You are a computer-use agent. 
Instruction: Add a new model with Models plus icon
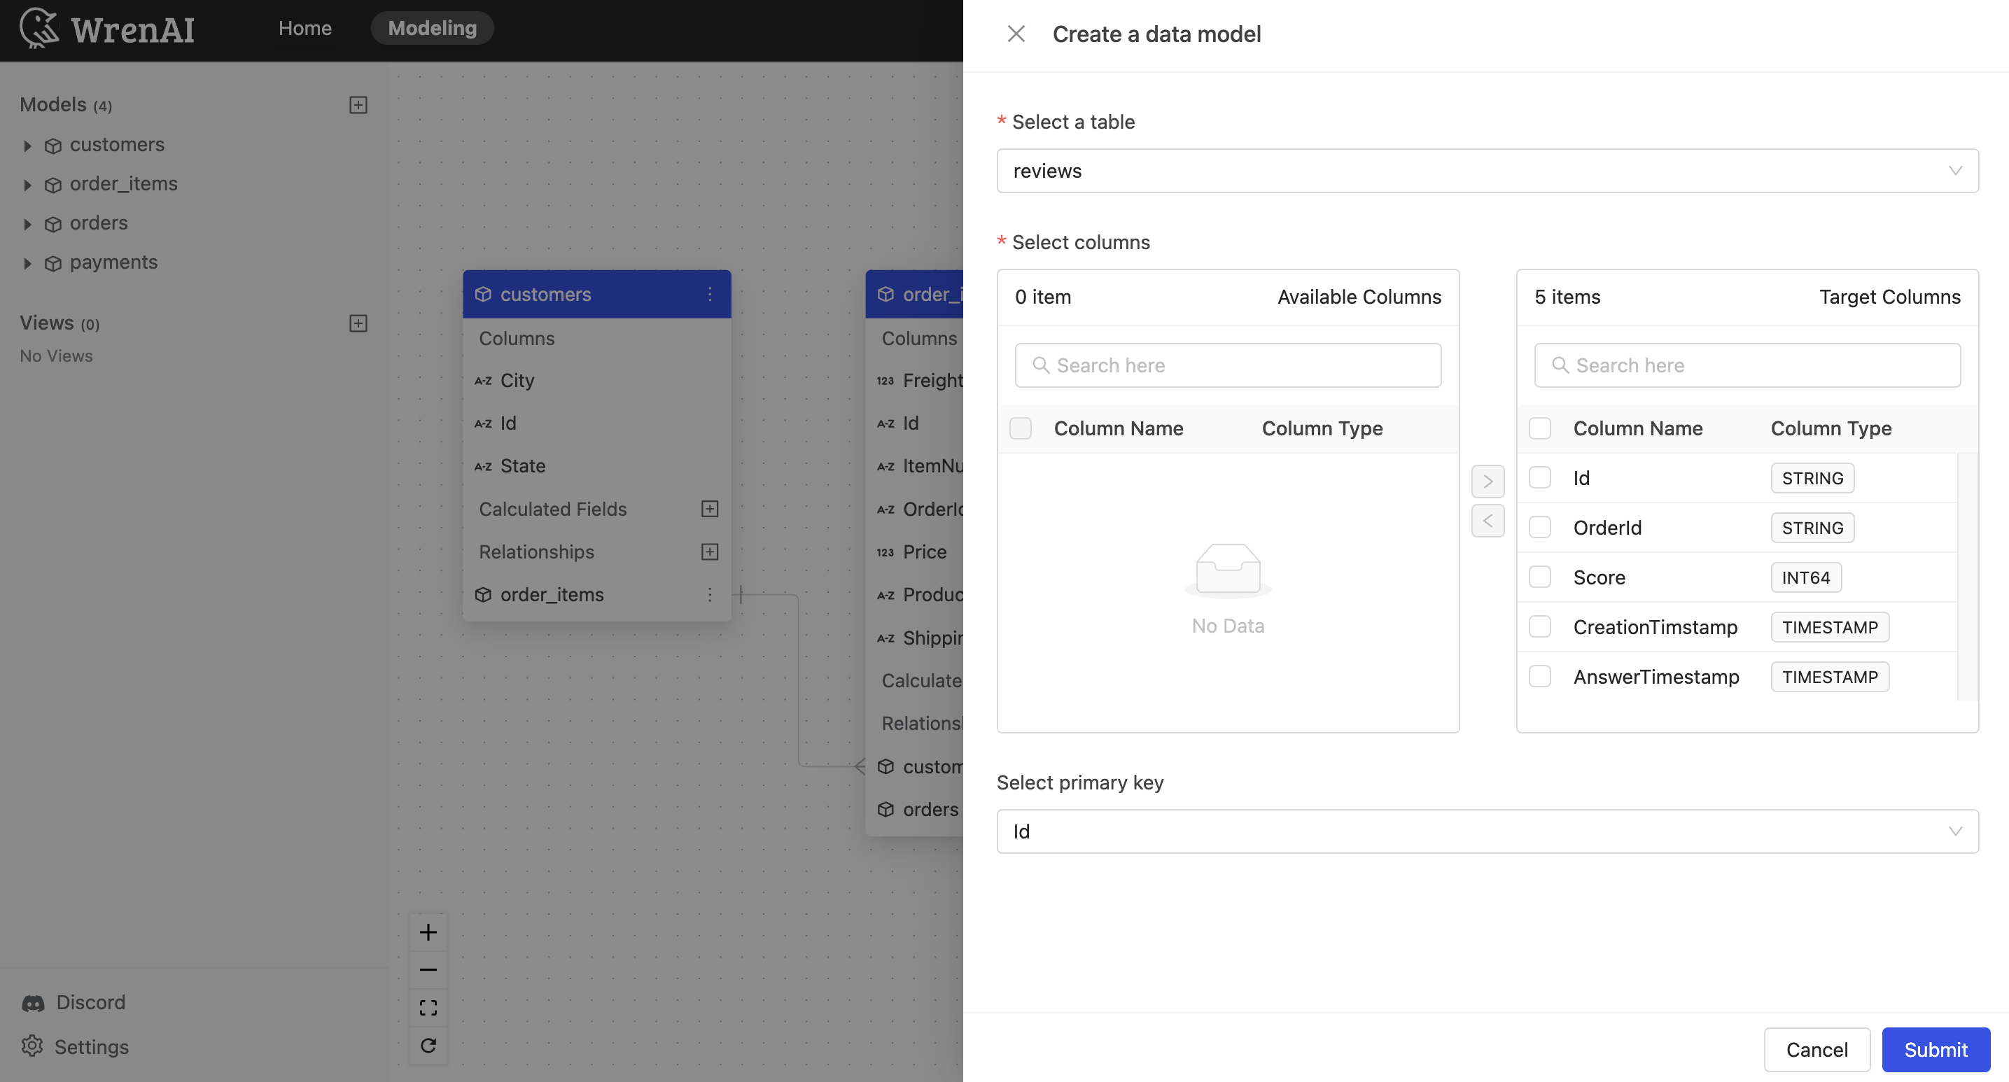click(x=358, y=104)
